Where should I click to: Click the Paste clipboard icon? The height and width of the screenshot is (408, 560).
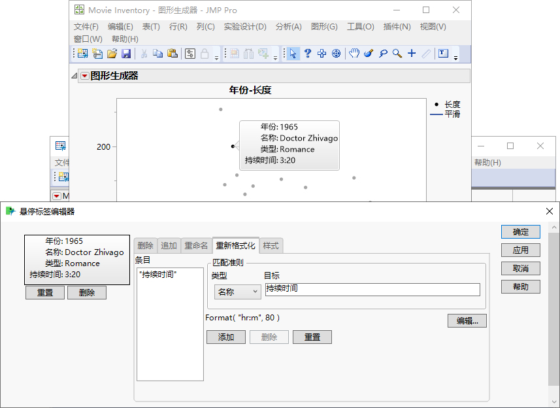[173, 54]
